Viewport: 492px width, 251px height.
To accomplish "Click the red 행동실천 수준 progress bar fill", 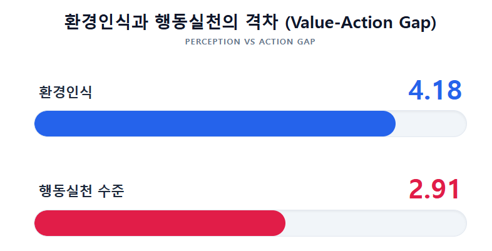I will pos(160,223).
